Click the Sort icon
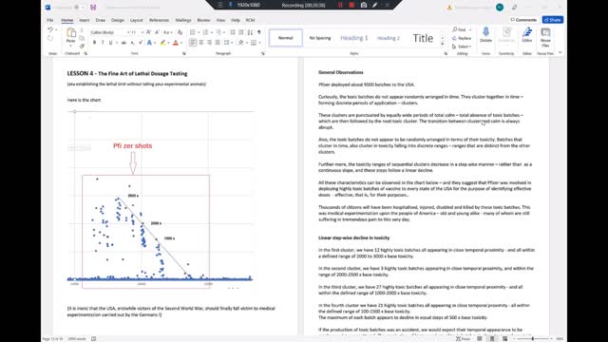 [x=250, y=32]
